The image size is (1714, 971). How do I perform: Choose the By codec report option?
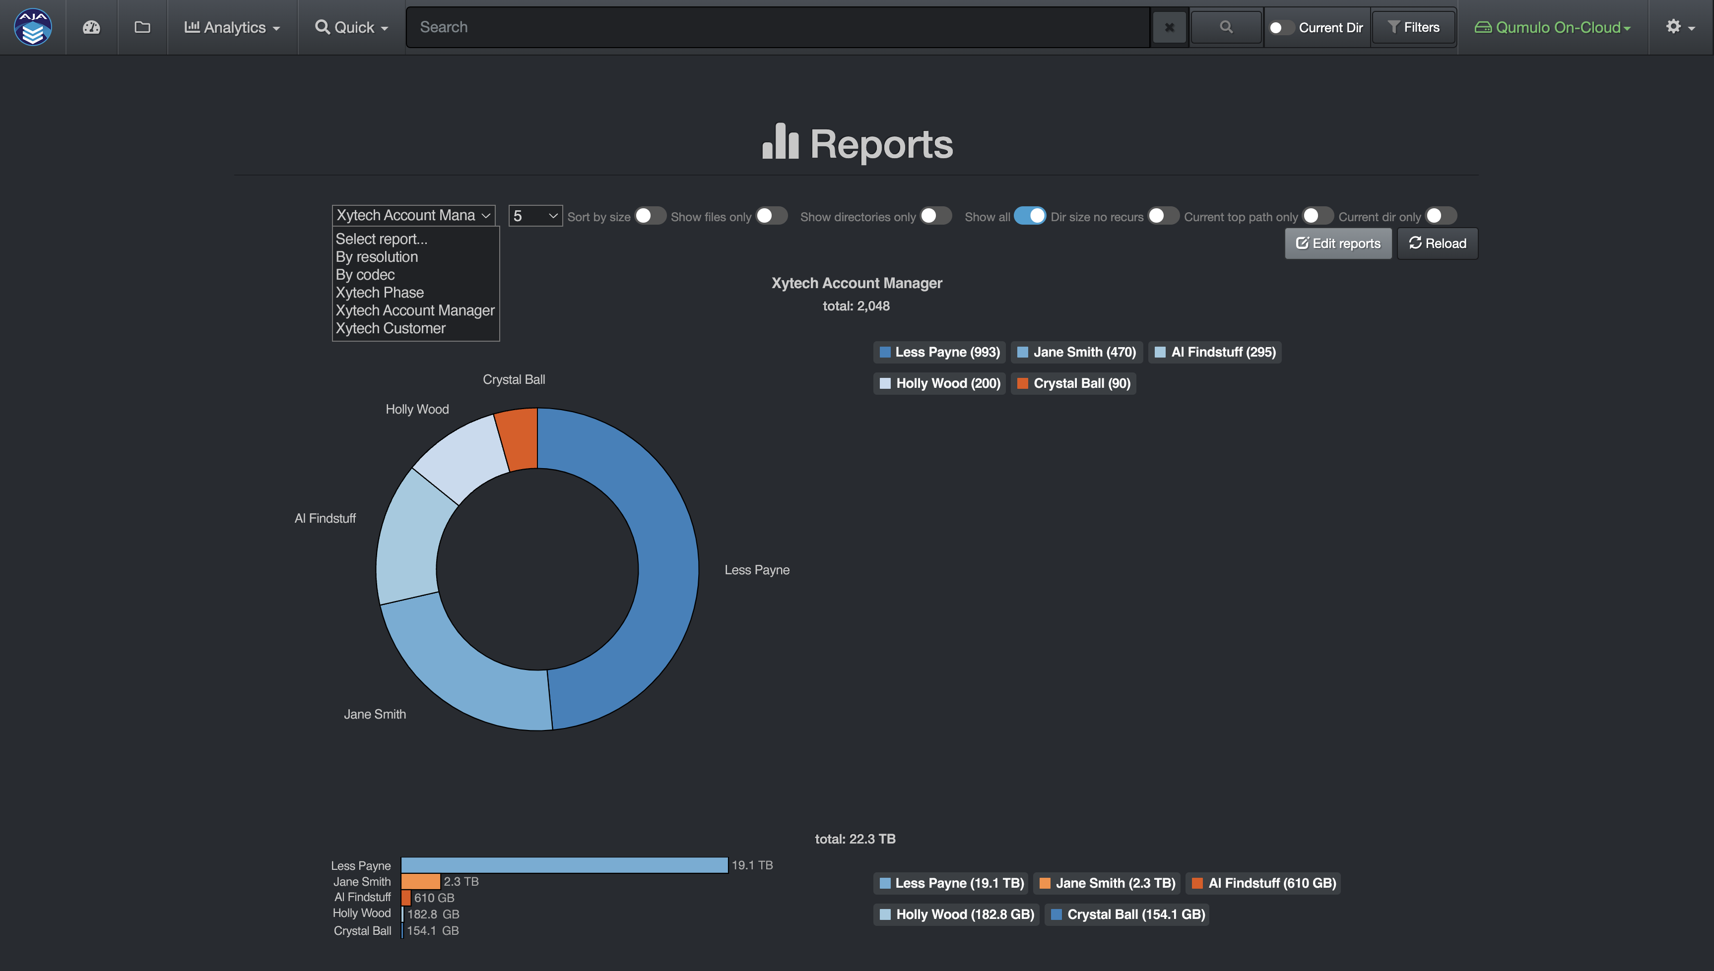tap(364, 274)
